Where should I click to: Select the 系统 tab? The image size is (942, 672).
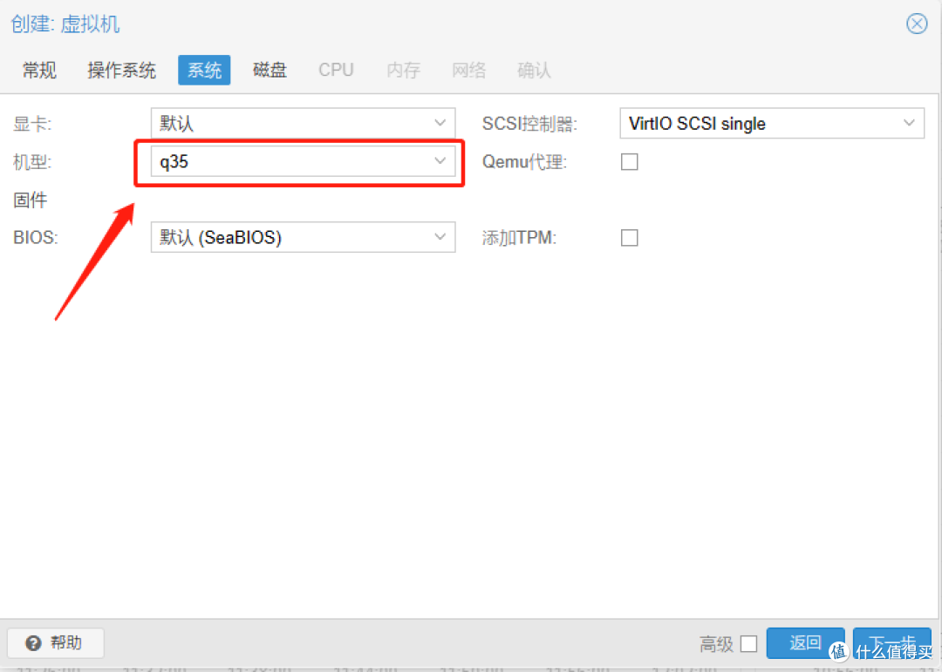pos(204,71)
